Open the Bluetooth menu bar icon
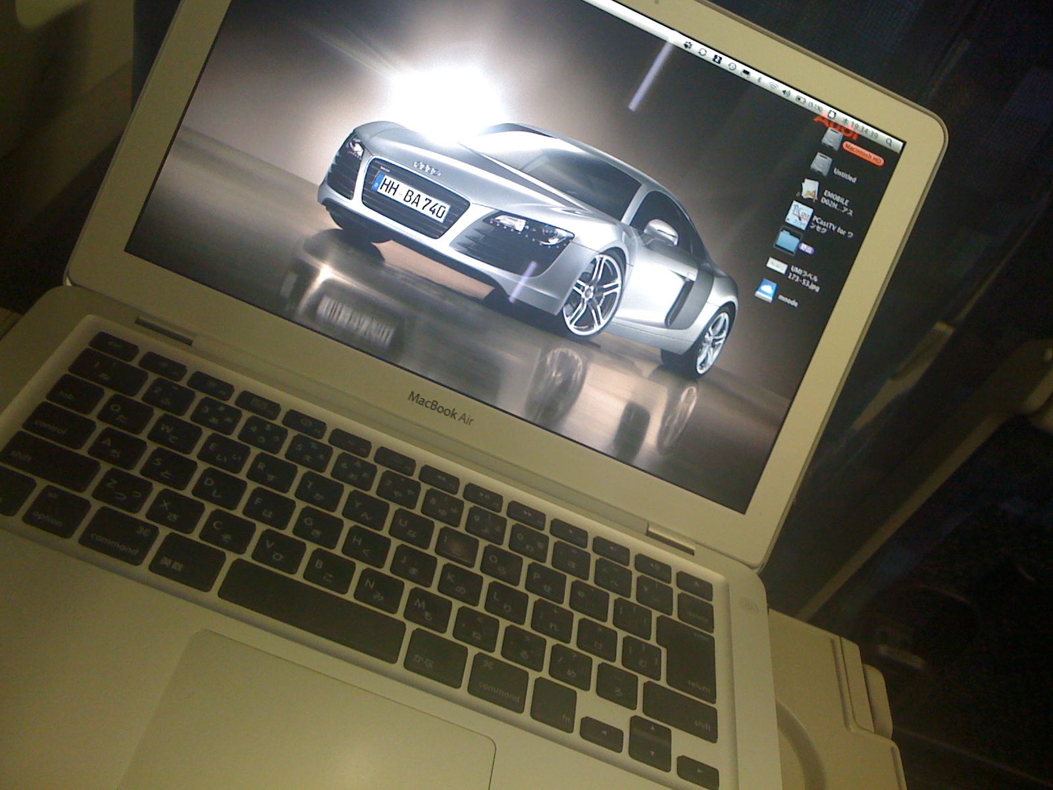The height and width of the screenshot is (790, 1053). pos(759,79)
